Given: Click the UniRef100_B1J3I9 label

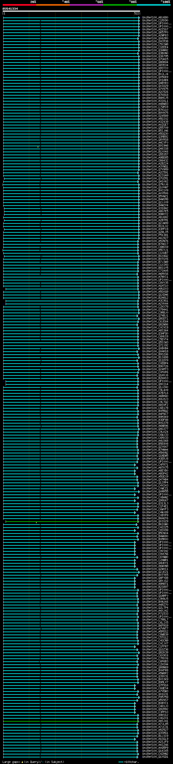Looking at the screenshot, I should (155, 736).
